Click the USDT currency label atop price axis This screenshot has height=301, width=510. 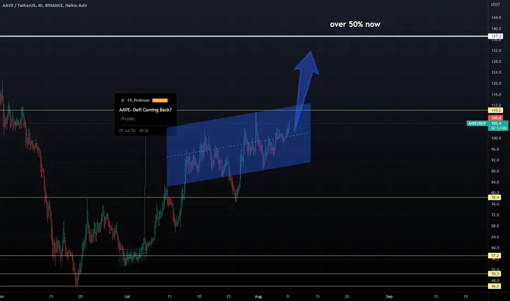click(495, 4)
